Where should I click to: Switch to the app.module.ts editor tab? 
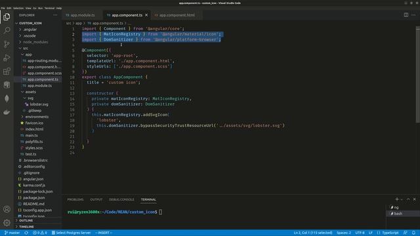(x=83, y=15)
